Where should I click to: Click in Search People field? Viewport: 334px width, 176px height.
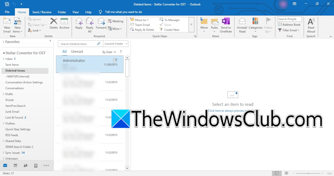[x=290, y=19]
